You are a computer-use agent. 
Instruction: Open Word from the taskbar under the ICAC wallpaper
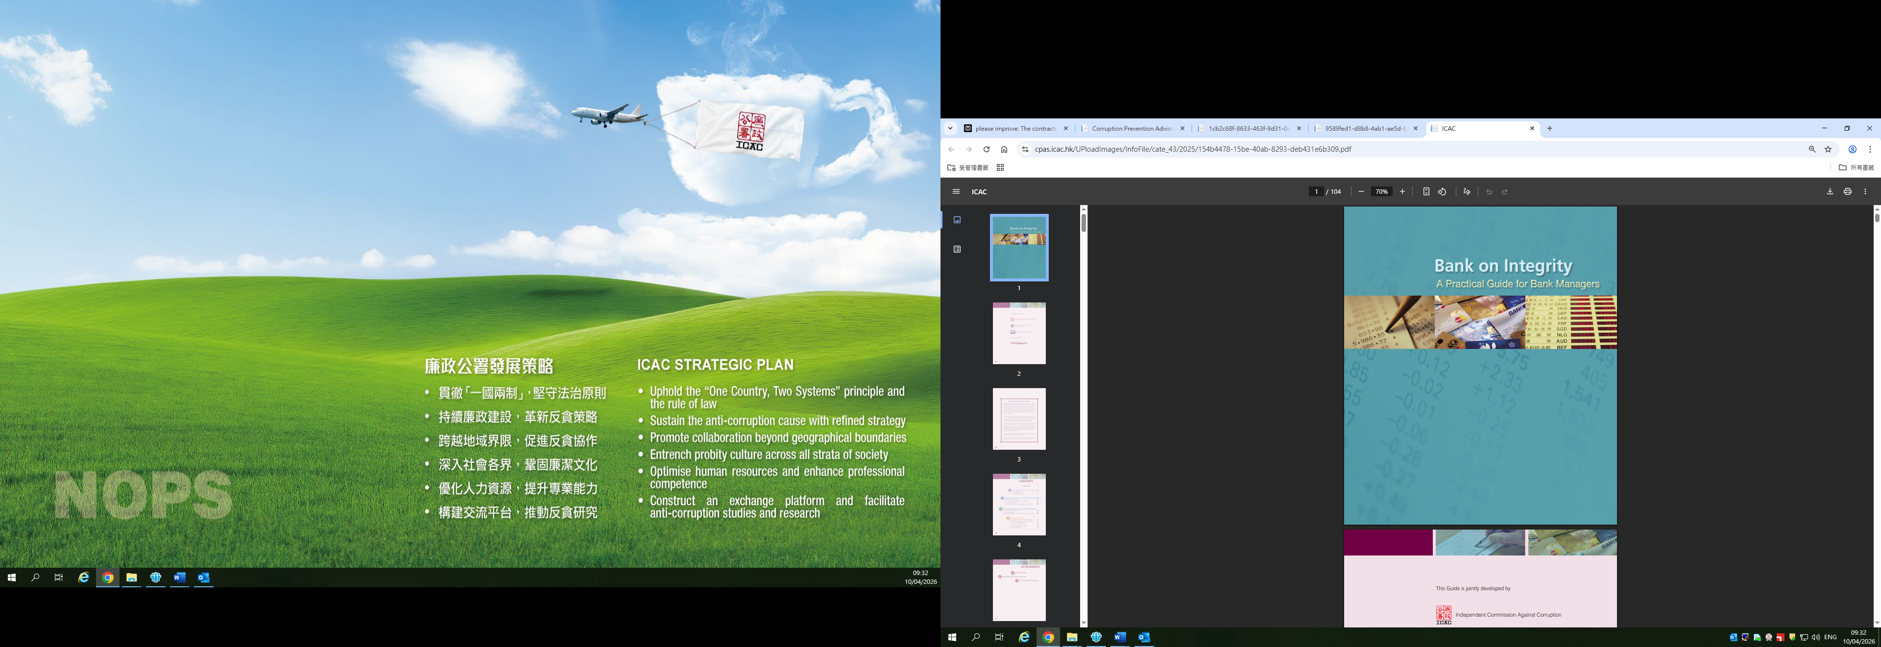tap(180, 578)
